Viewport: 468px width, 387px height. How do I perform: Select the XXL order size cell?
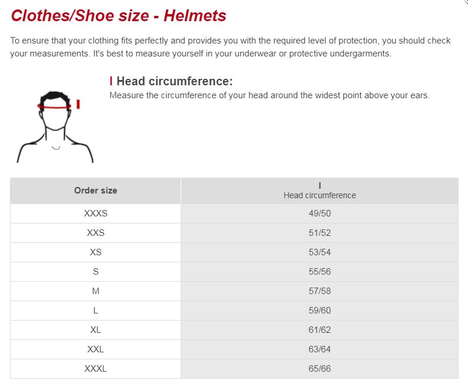coord(95,349)
